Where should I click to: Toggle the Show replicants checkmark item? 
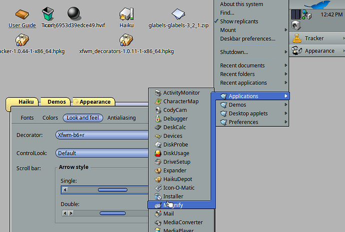click(251, 21)
